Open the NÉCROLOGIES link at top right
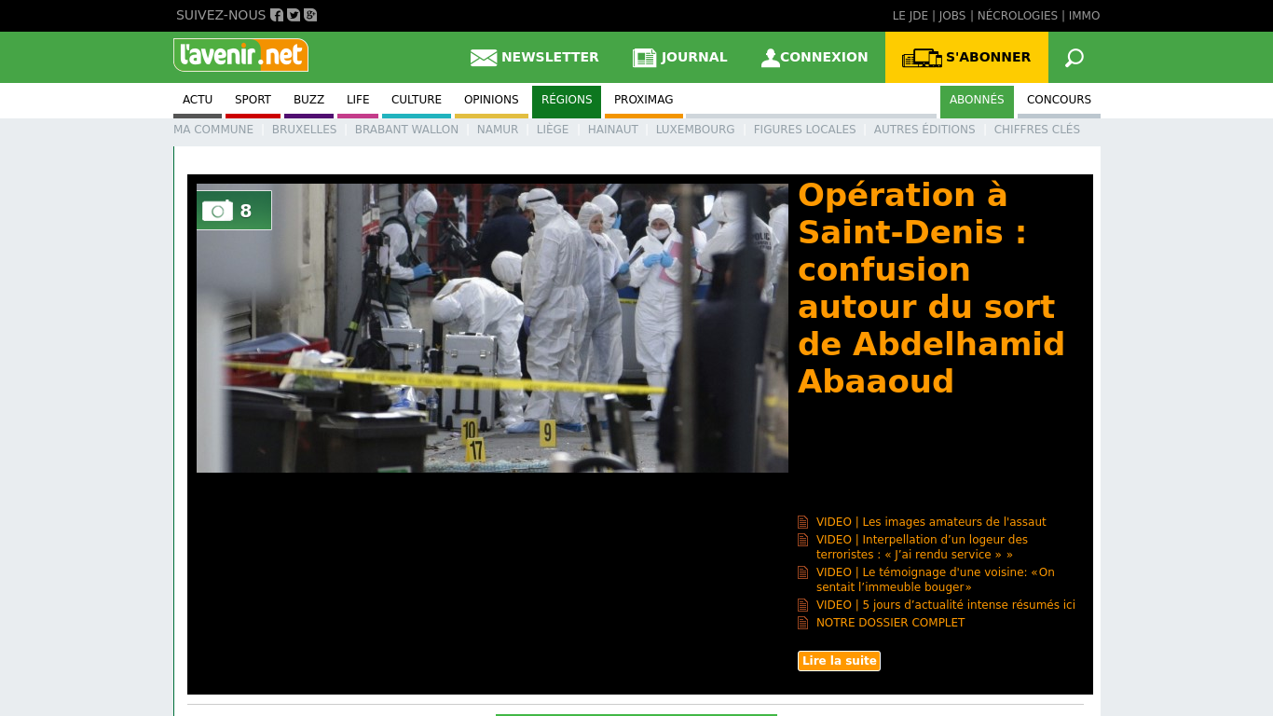 coord(1017,15)
